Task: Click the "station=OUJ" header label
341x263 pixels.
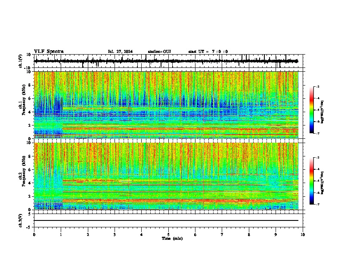Action: pos(159,52)
